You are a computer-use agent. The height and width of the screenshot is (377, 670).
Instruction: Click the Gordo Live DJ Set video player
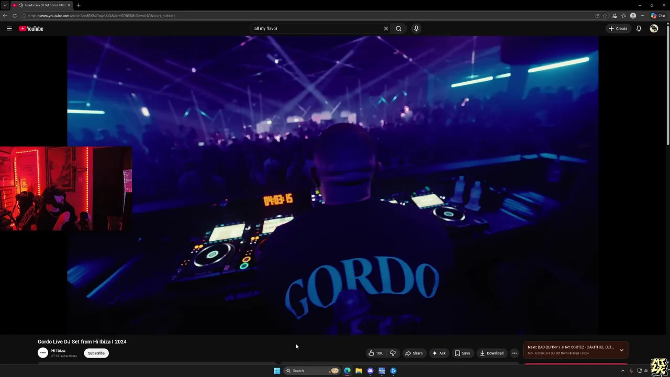332,185
